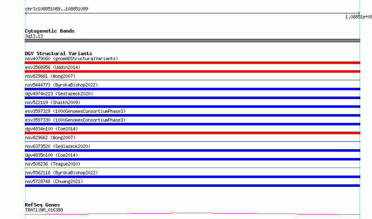Viewport: 372px width, 219px height.
Task: Click the blue bar under nsv522119
Action: click(192, 107)
